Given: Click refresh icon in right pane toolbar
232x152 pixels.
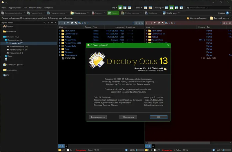Looking at the screenshot, I should [x=159, y=23].
